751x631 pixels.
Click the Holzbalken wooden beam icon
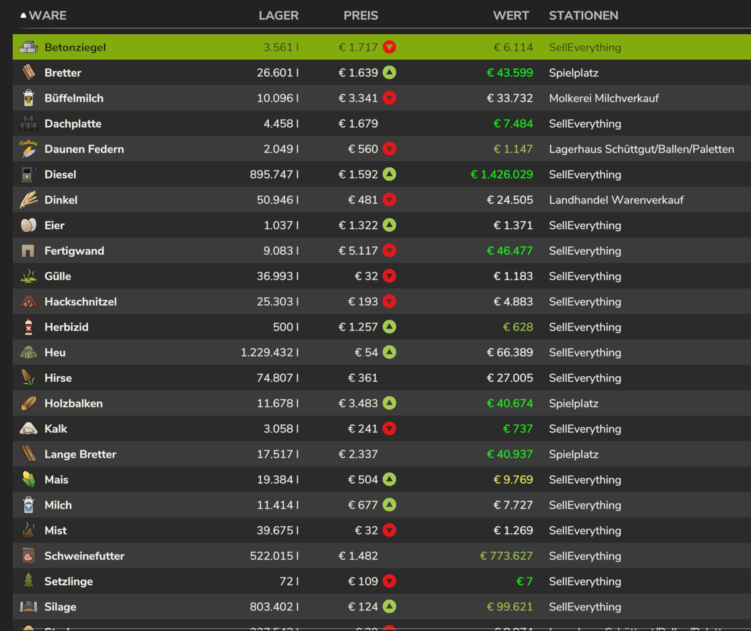coord(29,403)
